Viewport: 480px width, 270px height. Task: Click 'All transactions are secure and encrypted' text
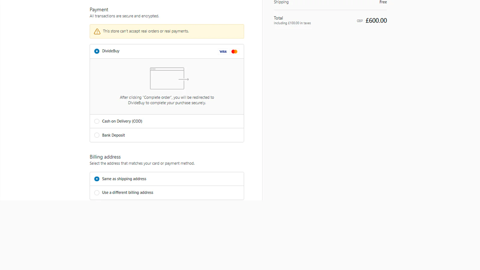pos(124,16)
